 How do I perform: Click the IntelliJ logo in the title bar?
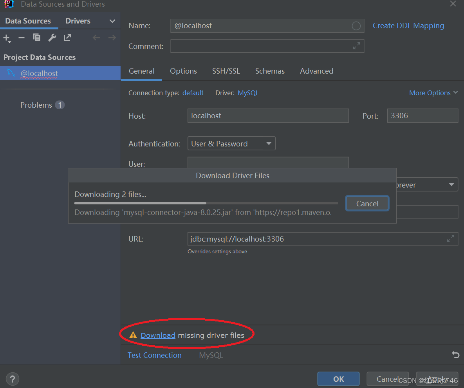click(x=9, y=4)
